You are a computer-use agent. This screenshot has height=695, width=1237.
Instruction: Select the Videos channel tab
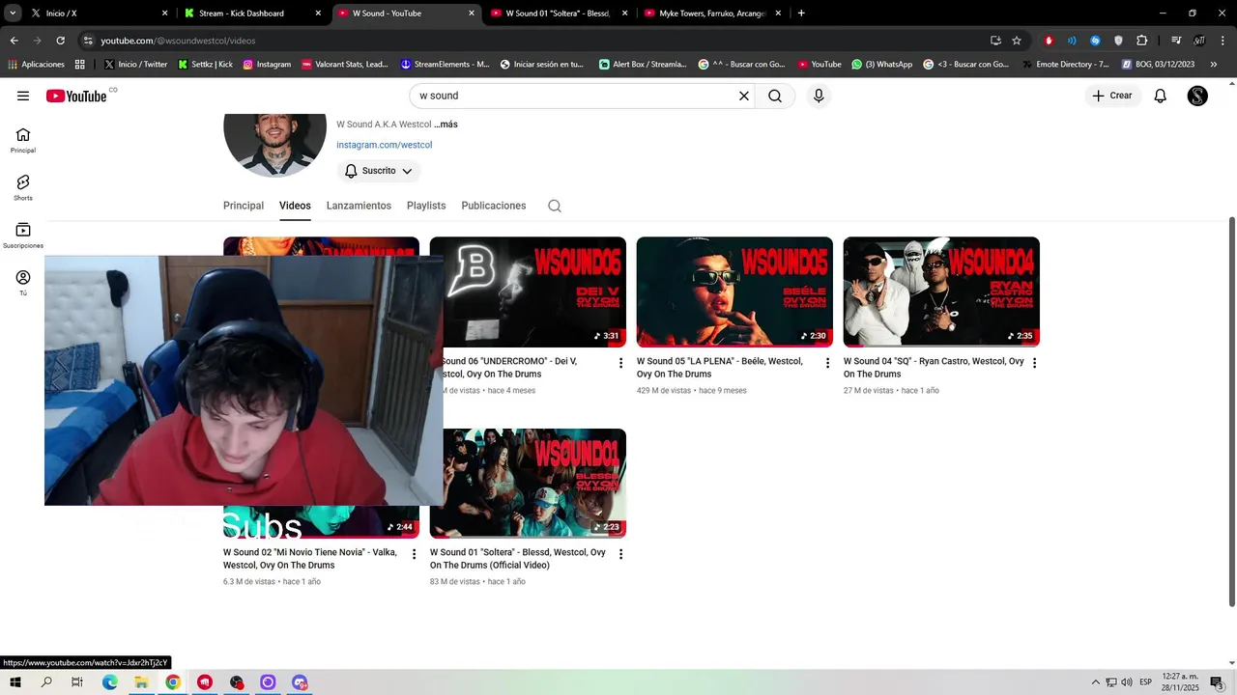click(295, 206)
